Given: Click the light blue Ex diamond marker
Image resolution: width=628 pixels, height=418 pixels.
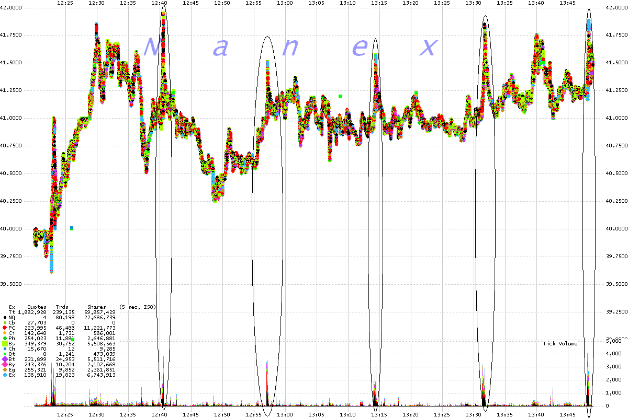Looking at the screenshot, I should [x=5, y=375].
